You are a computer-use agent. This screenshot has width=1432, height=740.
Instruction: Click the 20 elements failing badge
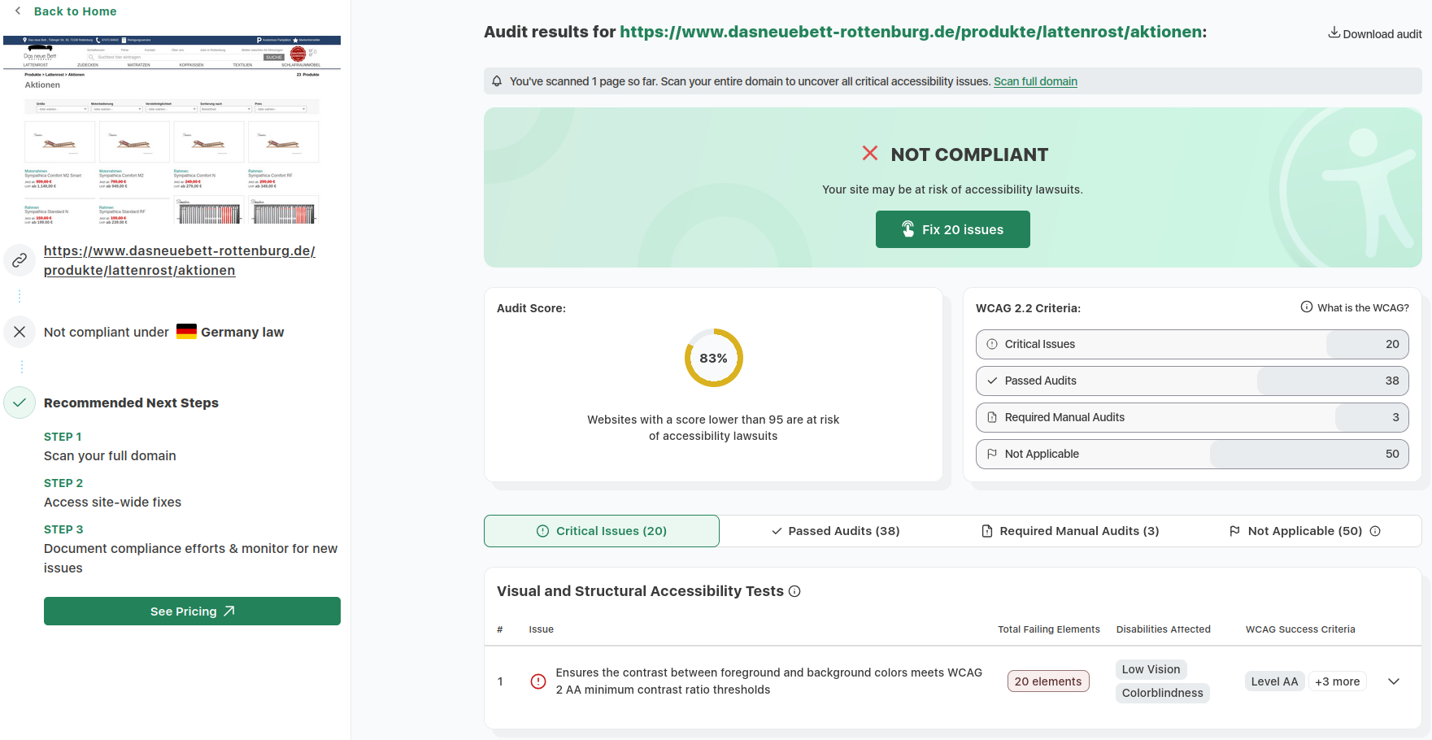point(1048,681)
